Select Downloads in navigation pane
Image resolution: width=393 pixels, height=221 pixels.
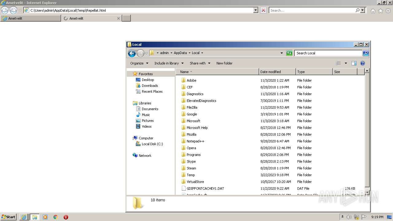[150, 86]
